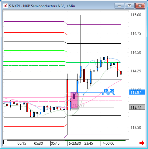The width and height of the screenshot is (148, 149).
Task: Minimize the S.NXPI chart window
Action: (x=119, y=6)
